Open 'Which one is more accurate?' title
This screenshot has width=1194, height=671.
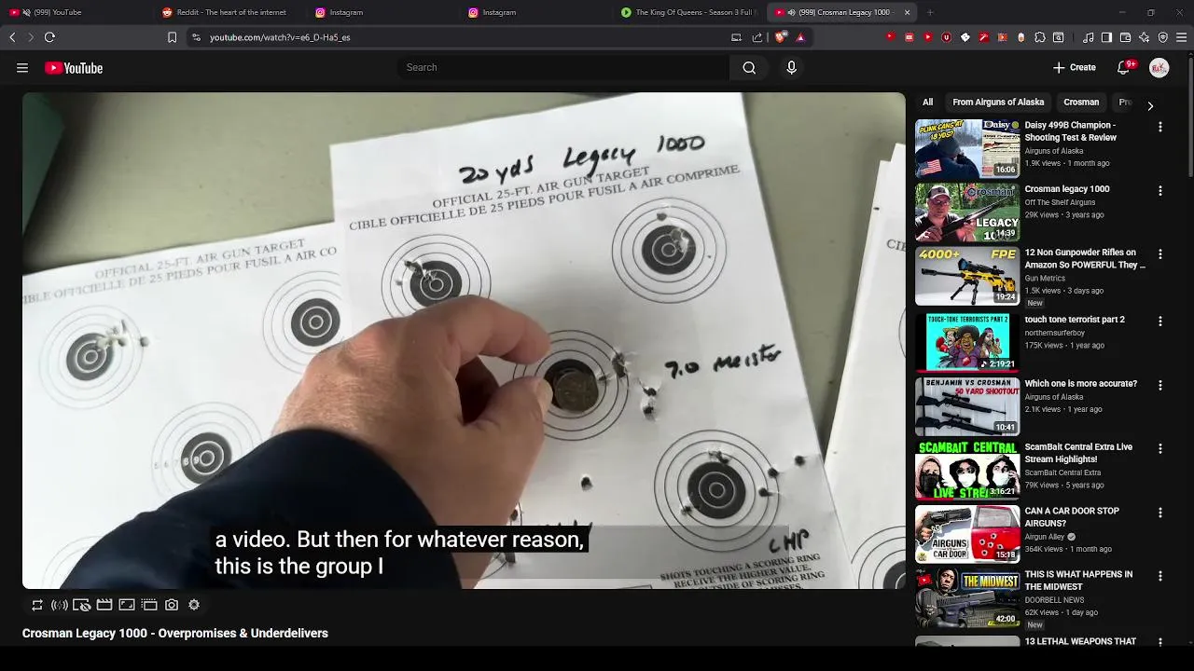pyautogui.click(x=1080, y=383)
